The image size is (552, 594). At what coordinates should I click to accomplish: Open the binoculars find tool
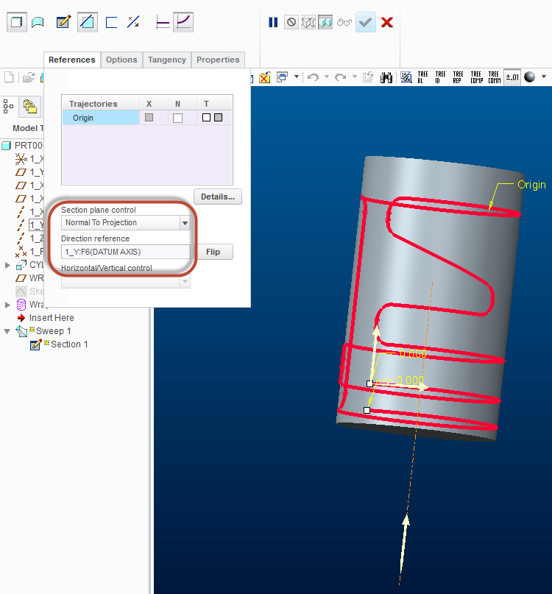(386, 77)
